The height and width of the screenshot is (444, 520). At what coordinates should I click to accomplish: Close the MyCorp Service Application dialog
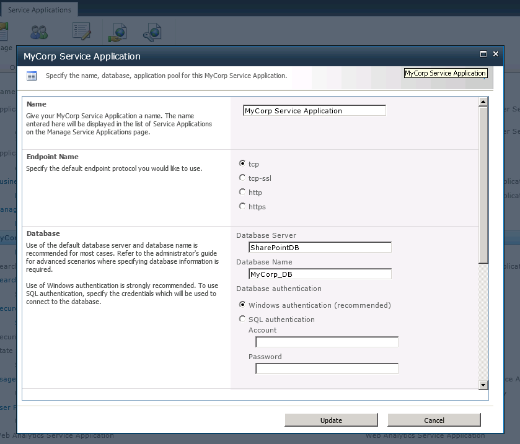[x=496, y=54]
